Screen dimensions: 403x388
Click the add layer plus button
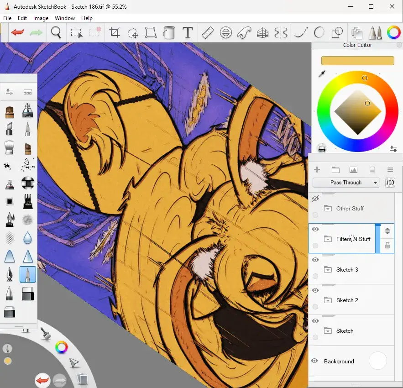click(317, 170)
